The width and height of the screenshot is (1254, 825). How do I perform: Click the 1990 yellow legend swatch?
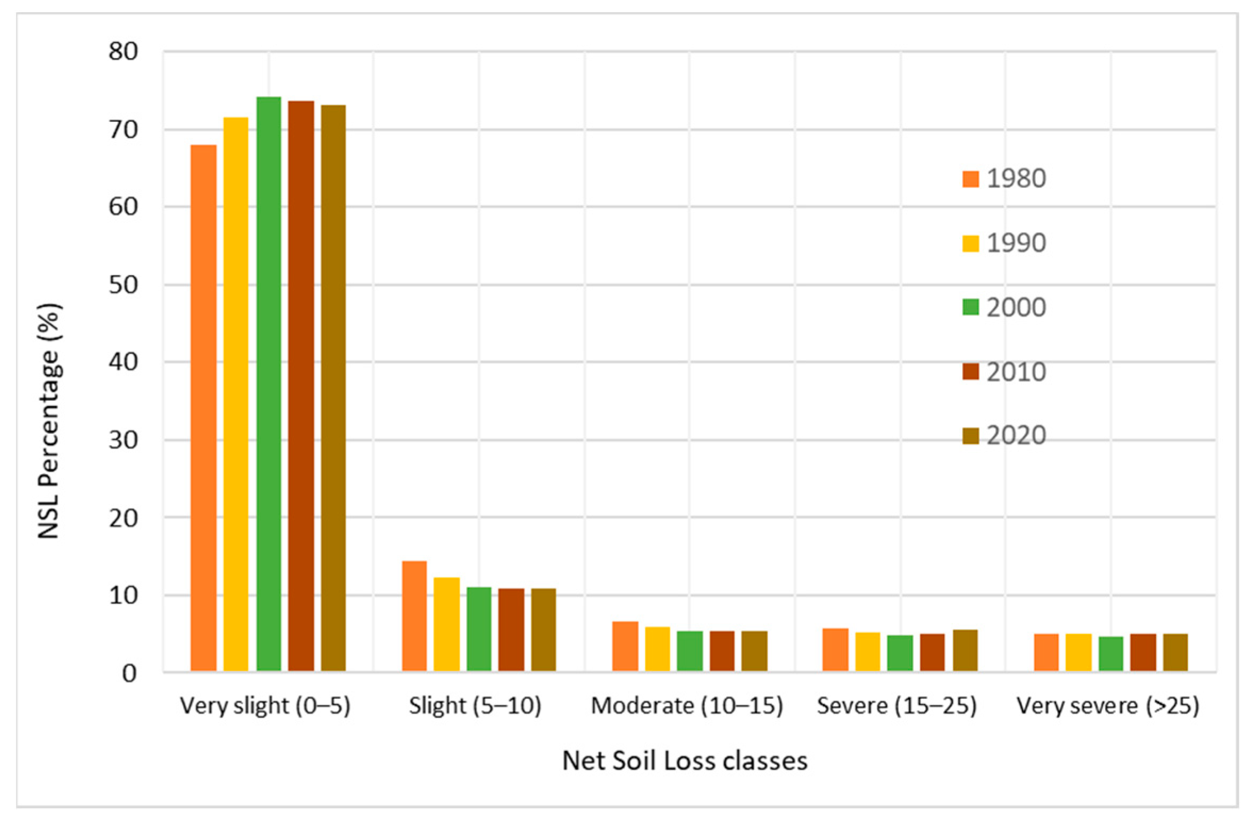[970, 244]
